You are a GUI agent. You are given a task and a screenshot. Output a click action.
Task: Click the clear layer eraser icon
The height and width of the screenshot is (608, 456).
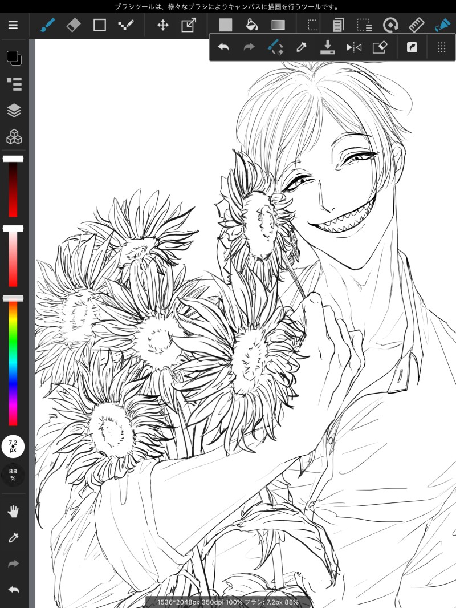380,47
